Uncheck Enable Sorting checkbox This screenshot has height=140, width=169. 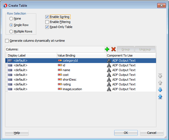(x=47, y=17)
